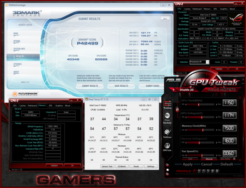246x188 pixels.
Task: Click the 3DMarkVantage title bar icon
Action: [x=7, y=5]
